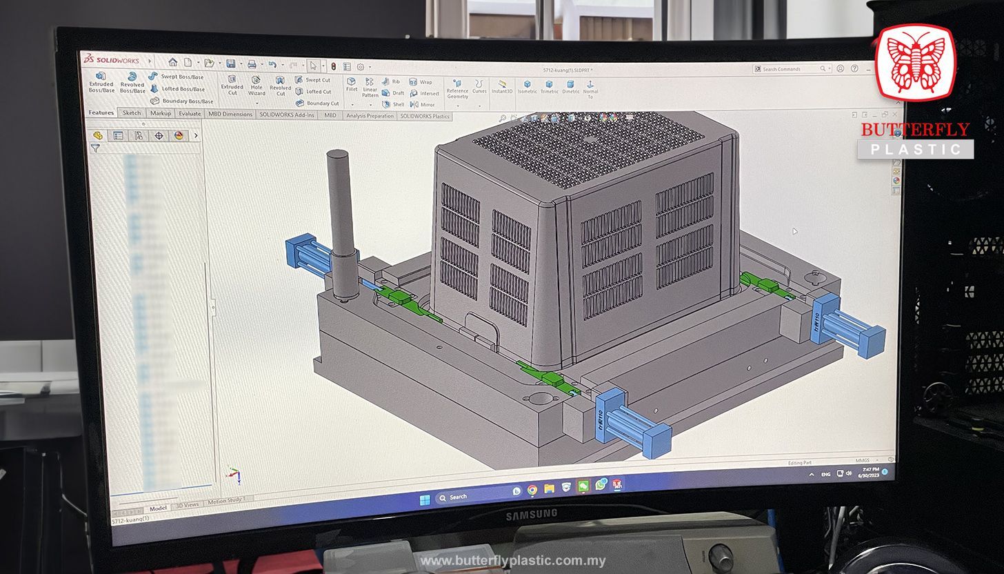Viewport: 1004px width, 574px height.
Task: Choose the Swept Boss/Base feature
Action: click(177, 77)
